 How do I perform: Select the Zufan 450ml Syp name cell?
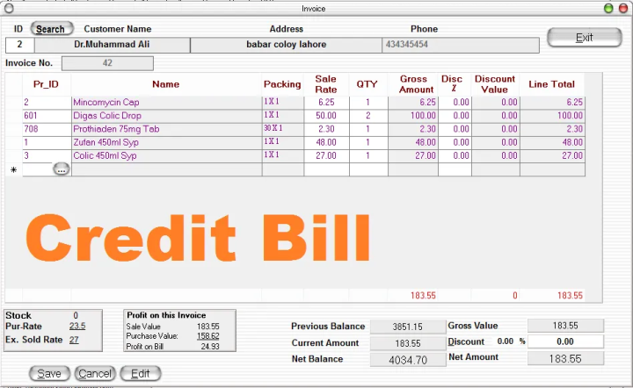166,142
